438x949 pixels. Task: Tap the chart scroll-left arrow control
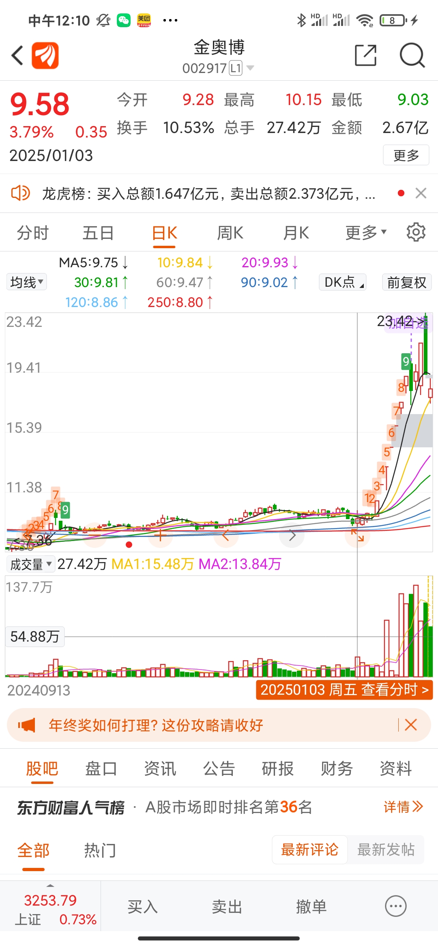pos(226,536)
